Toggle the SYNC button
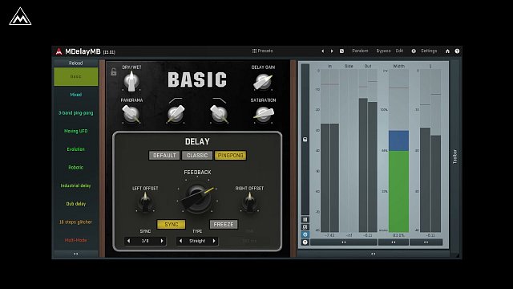The image size is (513, 289). [171, 225]
